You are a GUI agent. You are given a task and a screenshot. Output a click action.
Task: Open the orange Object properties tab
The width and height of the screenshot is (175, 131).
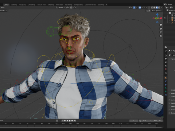pyautogui.click(x=166, y=78)
